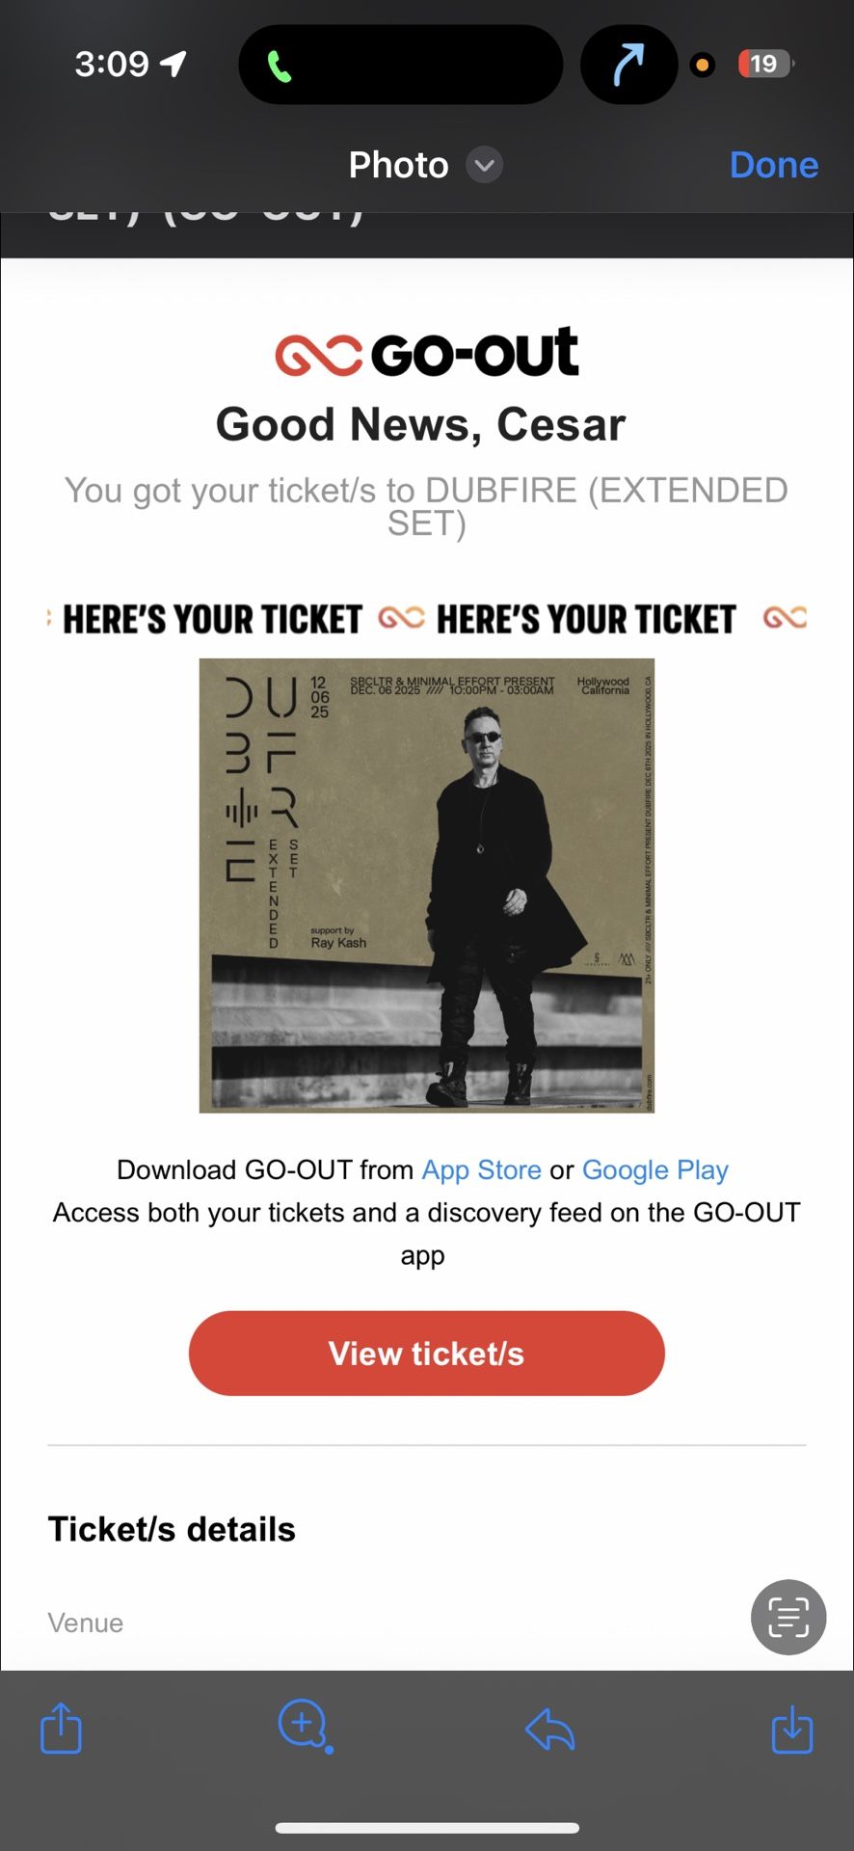The image size is (854, 1851).
Task: Tap the home indicator bar
Action: [x=427, y=1828]
